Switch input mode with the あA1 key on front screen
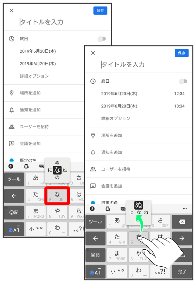The height and width of the screenshot is (283, 196). coord(95,271)
